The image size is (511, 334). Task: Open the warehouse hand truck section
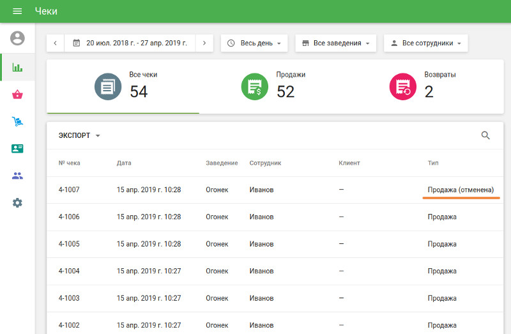click(x=17, y=121)
